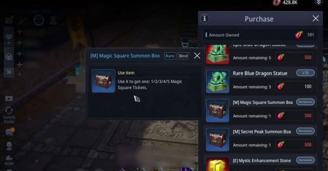Click the Secret Peak Summon Box chest icon
The height and width of the screenshot is (171, 328).
tap(218, 140)
